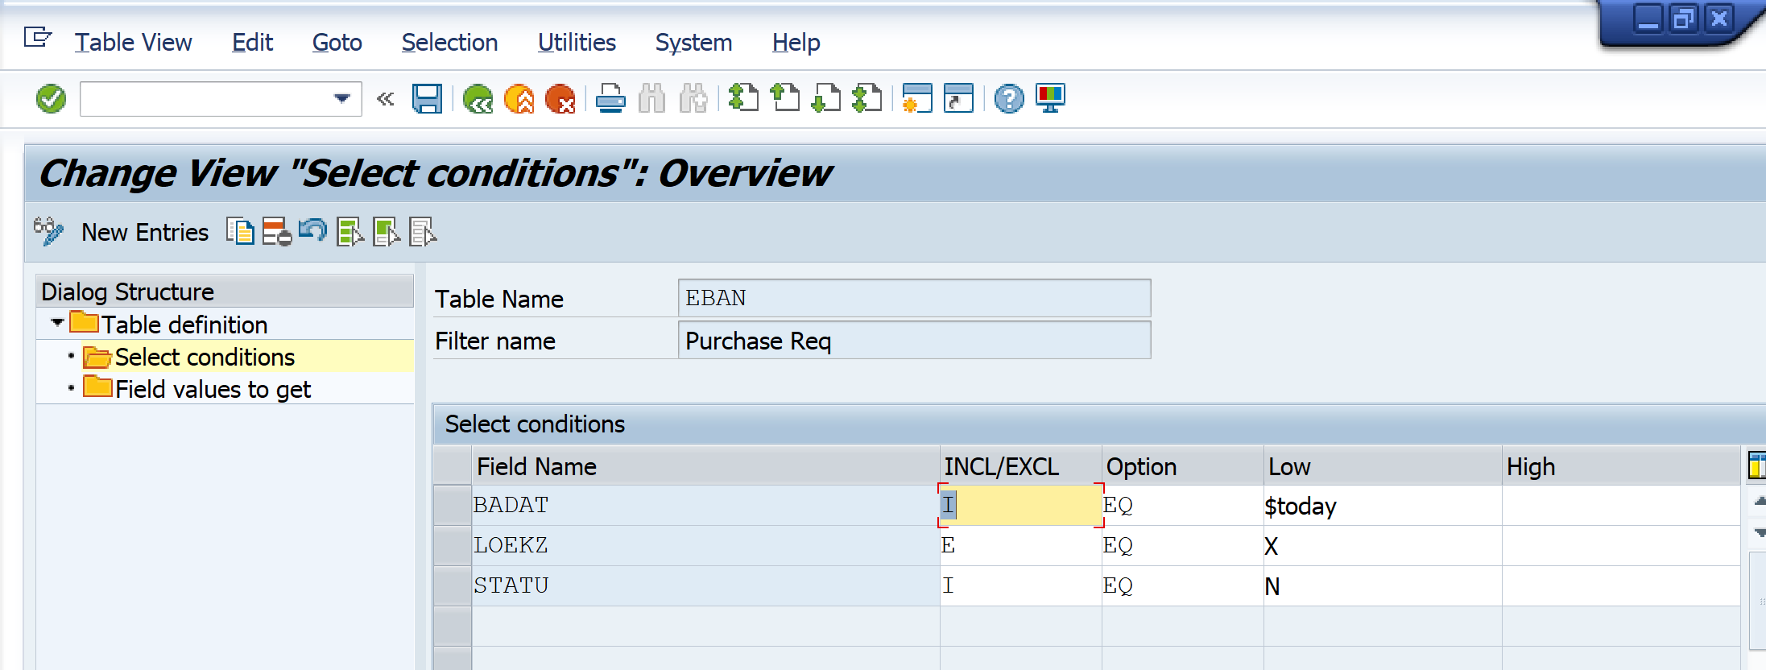The width and height of the screenshot is (1766, 670).
Task: Click the Print icon in toolbar
Action: pos(610,99)
